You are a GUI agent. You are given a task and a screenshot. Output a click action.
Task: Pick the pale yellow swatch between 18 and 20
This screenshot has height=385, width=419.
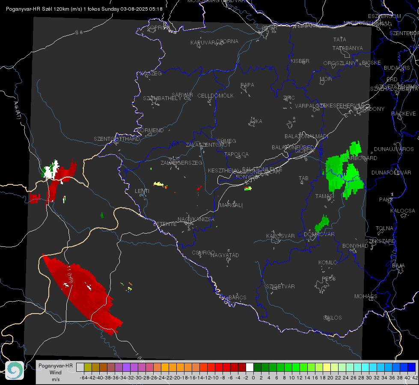[327, 367]
